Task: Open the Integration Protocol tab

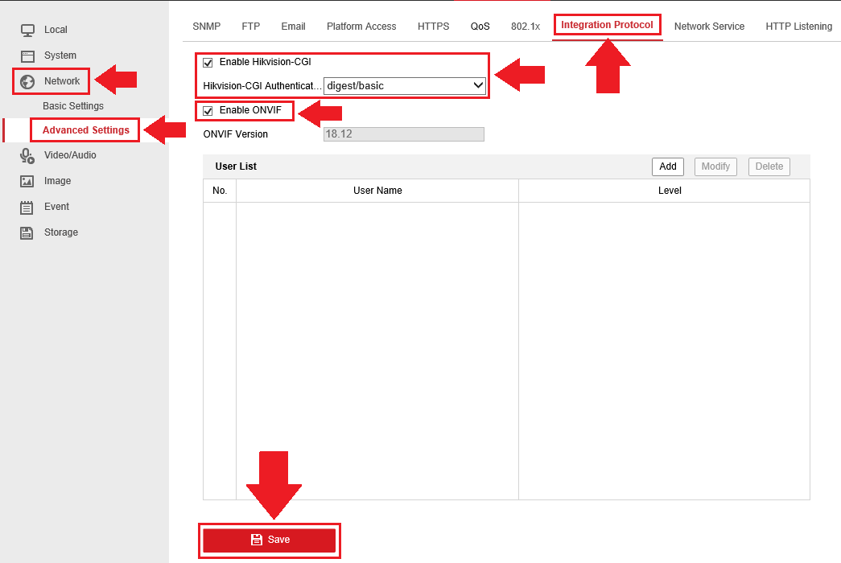Action: (607, 25)
